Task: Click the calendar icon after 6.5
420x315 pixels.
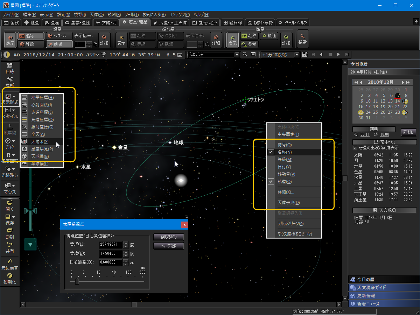Action: coord(180,55)
